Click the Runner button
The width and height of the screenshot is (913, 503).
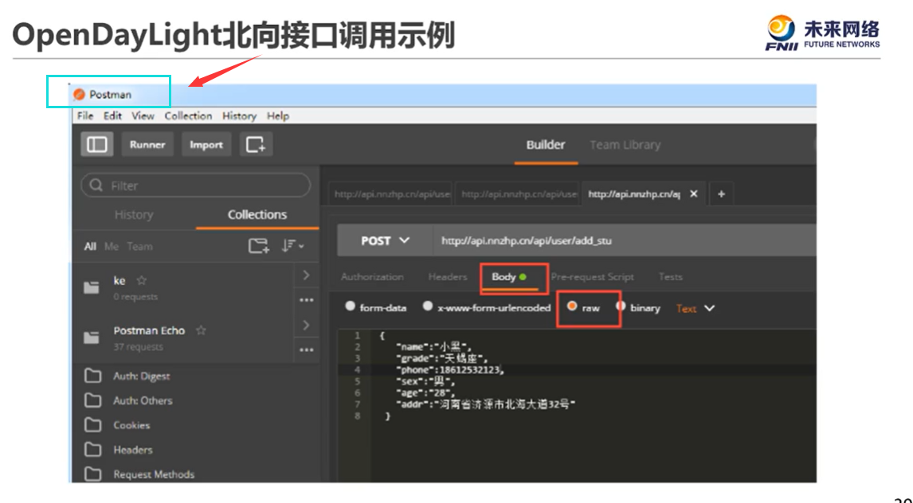click(x=147, y=144)
